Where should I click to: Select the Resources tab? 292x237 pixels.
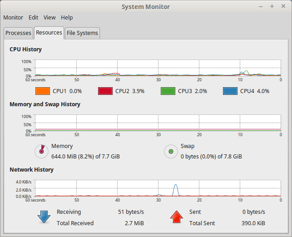pos(49,33)
